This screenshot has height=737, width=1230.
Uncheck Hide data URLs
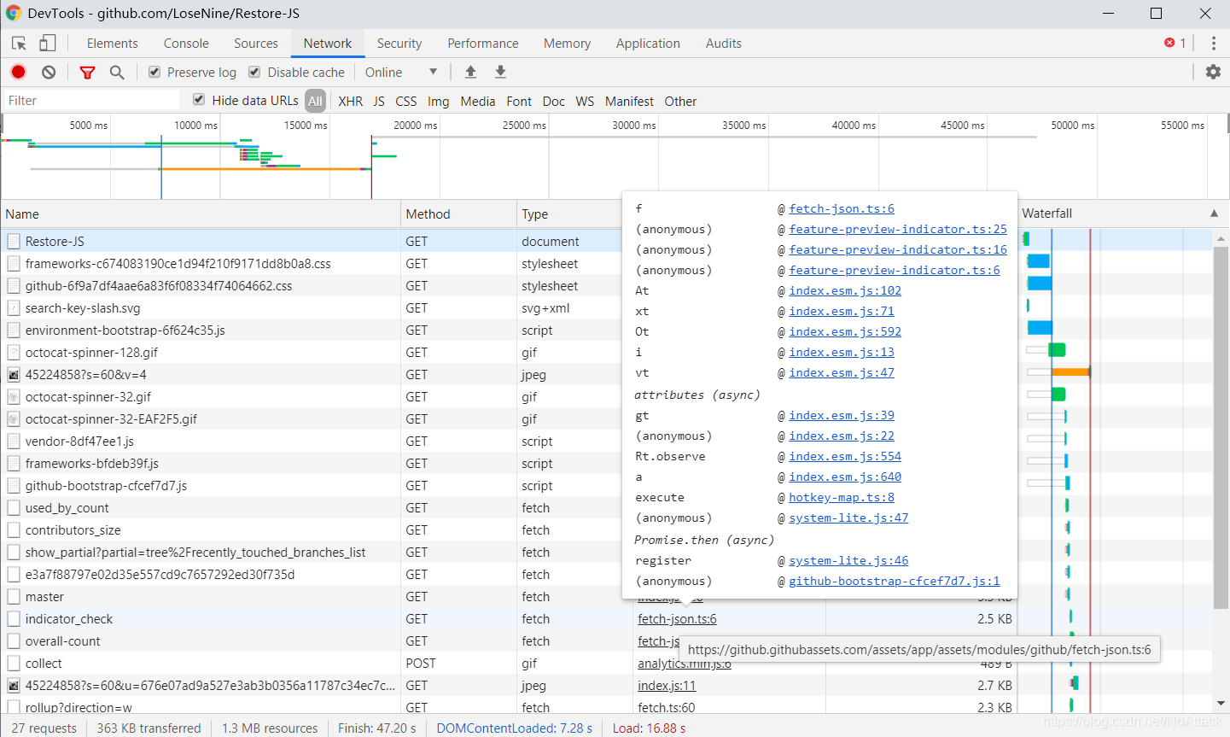199,100
